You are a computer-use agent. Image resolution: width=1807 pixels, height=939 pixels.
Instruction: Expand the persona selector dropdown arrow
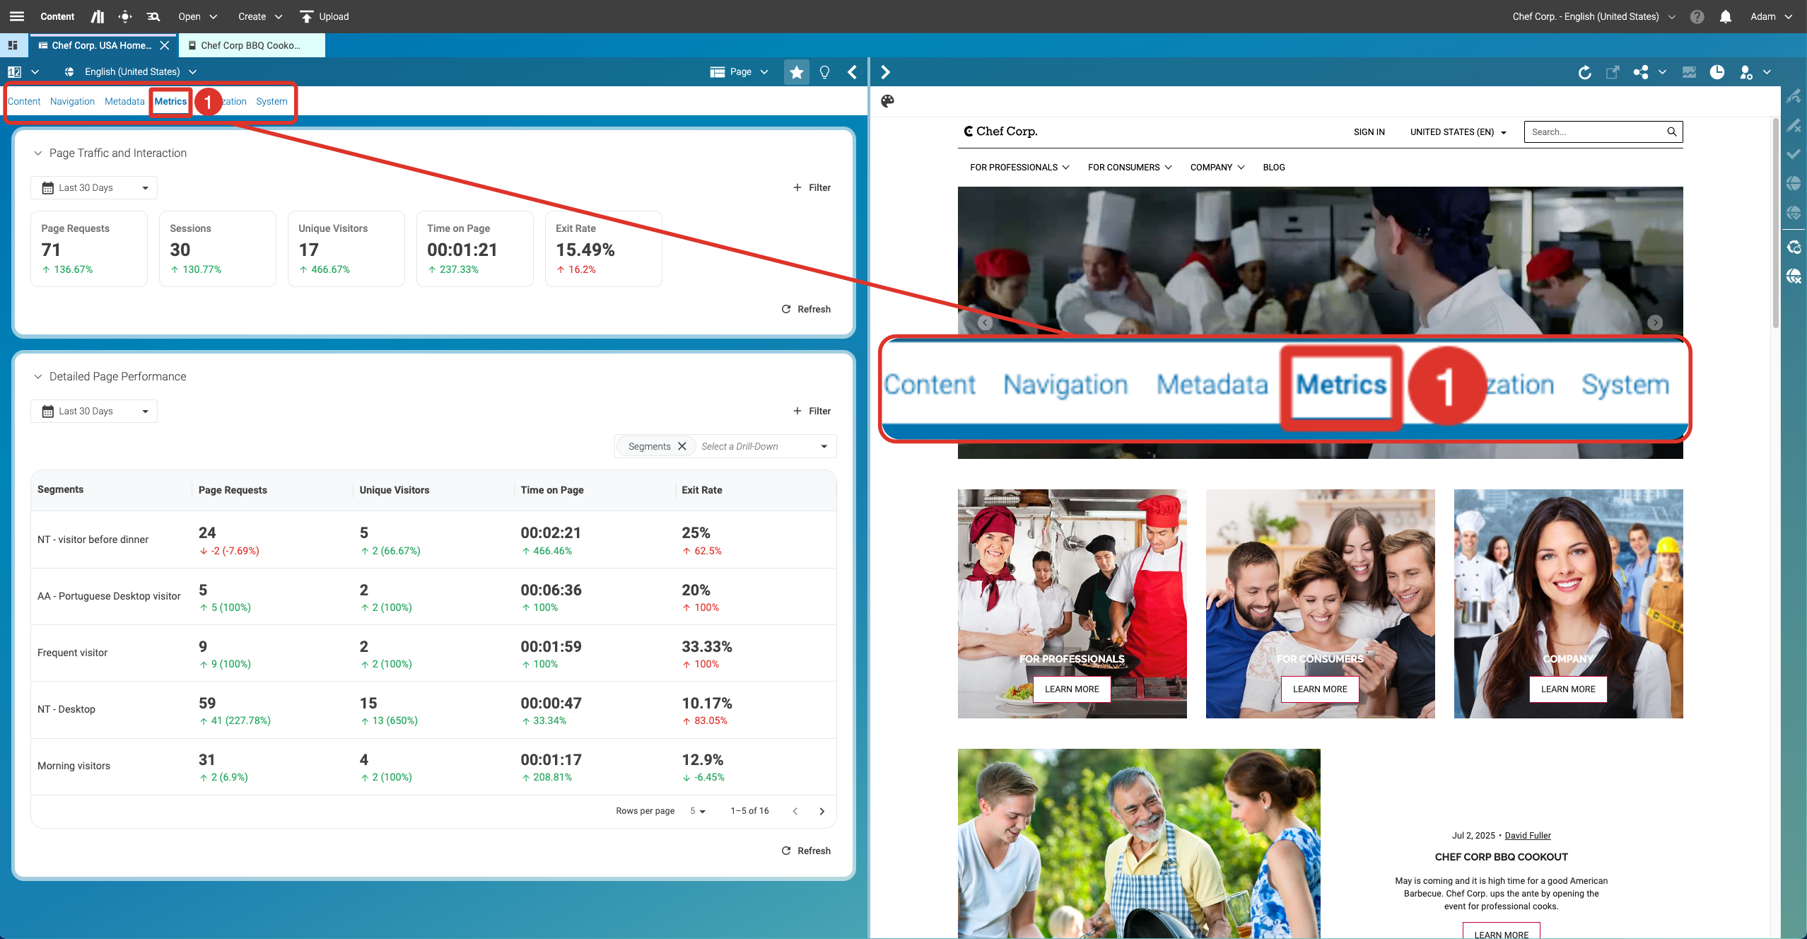(1767, 72)
